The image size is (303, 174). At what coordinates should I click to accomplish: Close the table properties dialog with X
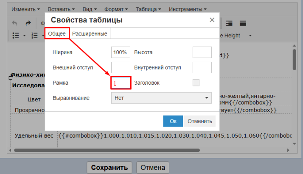[212, 20]
